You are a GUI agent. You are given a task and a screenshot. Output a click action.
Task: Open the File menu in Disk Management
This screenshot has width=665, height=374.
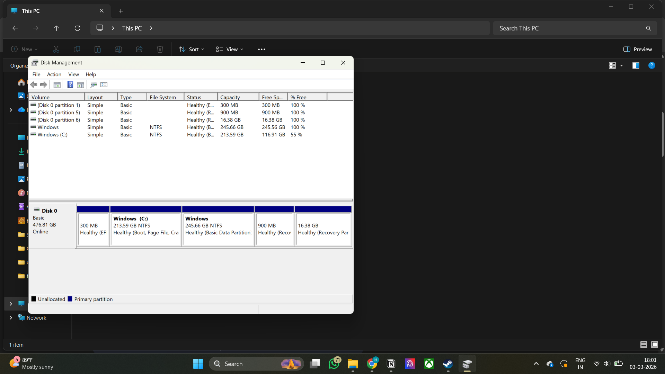coord(36,74)
